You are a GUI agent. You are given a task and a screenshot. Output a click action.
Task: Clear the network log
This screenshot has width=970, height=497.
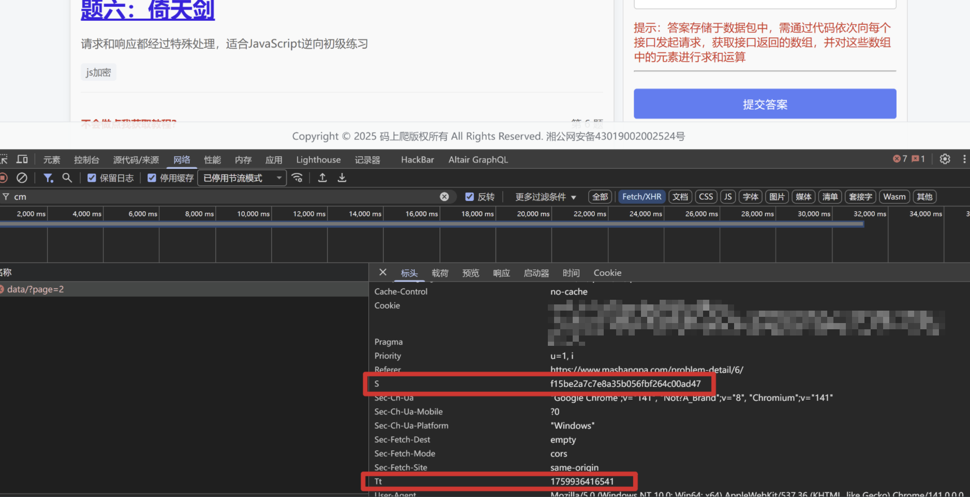(22, 178)
